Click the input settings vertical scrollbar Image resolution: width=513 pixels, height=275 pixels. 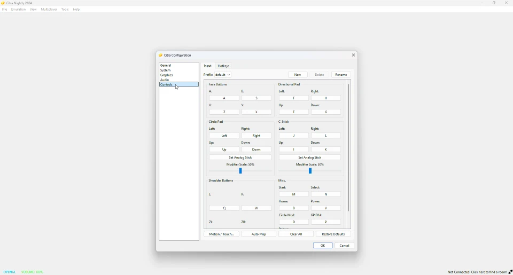[349, 147]
